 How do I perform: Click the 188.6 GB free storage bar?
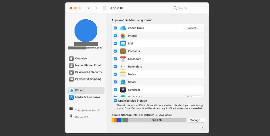click(157, 120)
